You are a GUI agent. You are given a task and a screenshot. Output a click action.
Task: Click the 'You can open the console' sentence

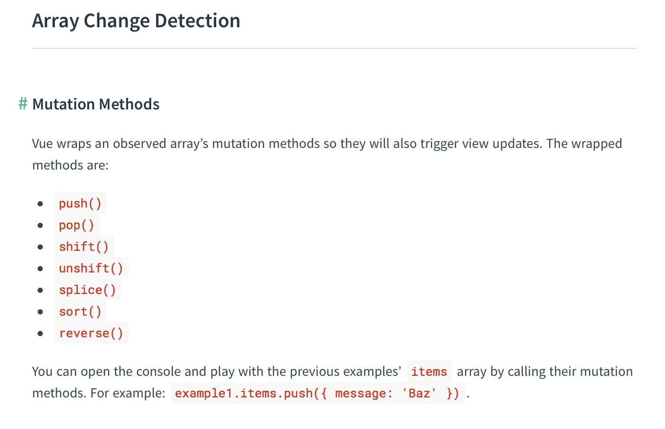pyautogui.click(x=216, y=371)
